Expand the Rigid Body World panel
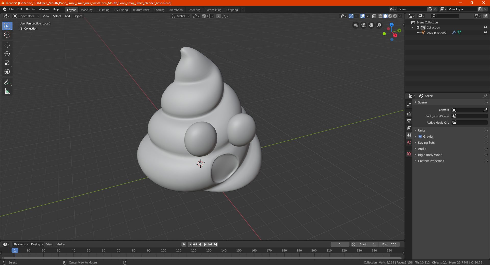This screenshot has width=490, height=265. pyautogui.click(x=430, y=155)
